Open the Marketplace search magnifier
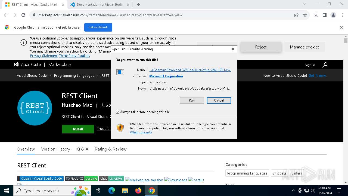Viewport: 348px width, 196px height. (325, 65)
